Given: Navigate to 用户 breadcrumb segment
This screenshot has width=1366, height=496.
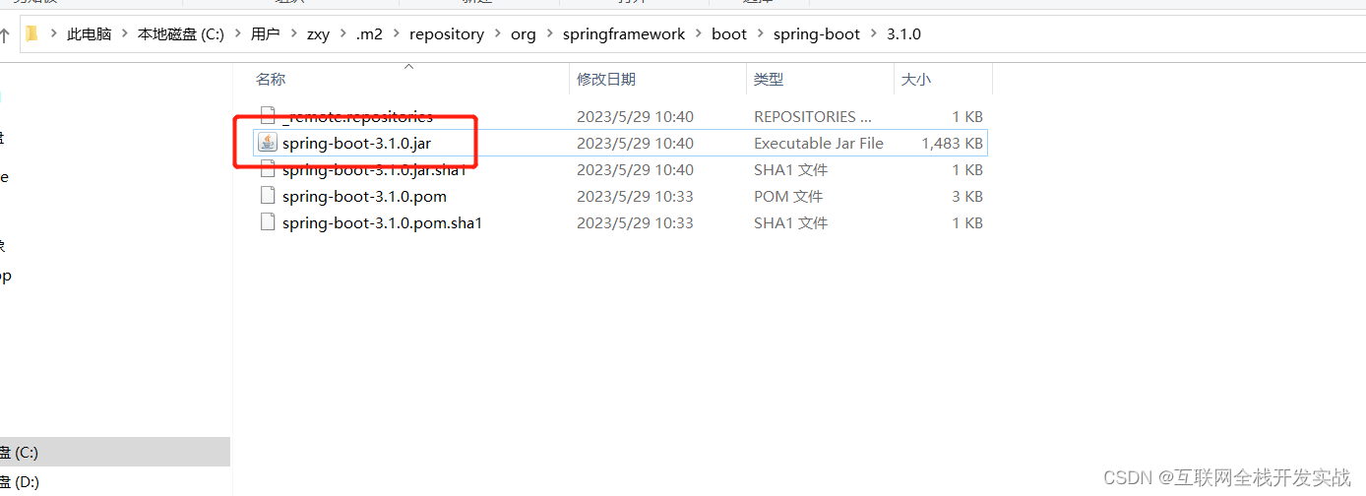Looking at the screenshot, I should (265, 34).
